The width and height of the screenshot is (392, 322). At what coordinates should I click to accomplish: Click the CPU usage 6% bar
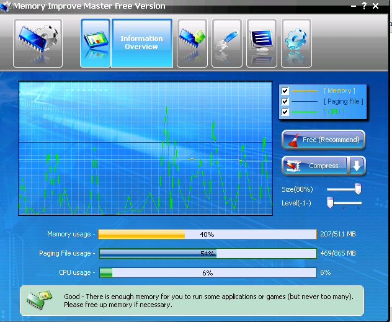(x=208, y=272)
